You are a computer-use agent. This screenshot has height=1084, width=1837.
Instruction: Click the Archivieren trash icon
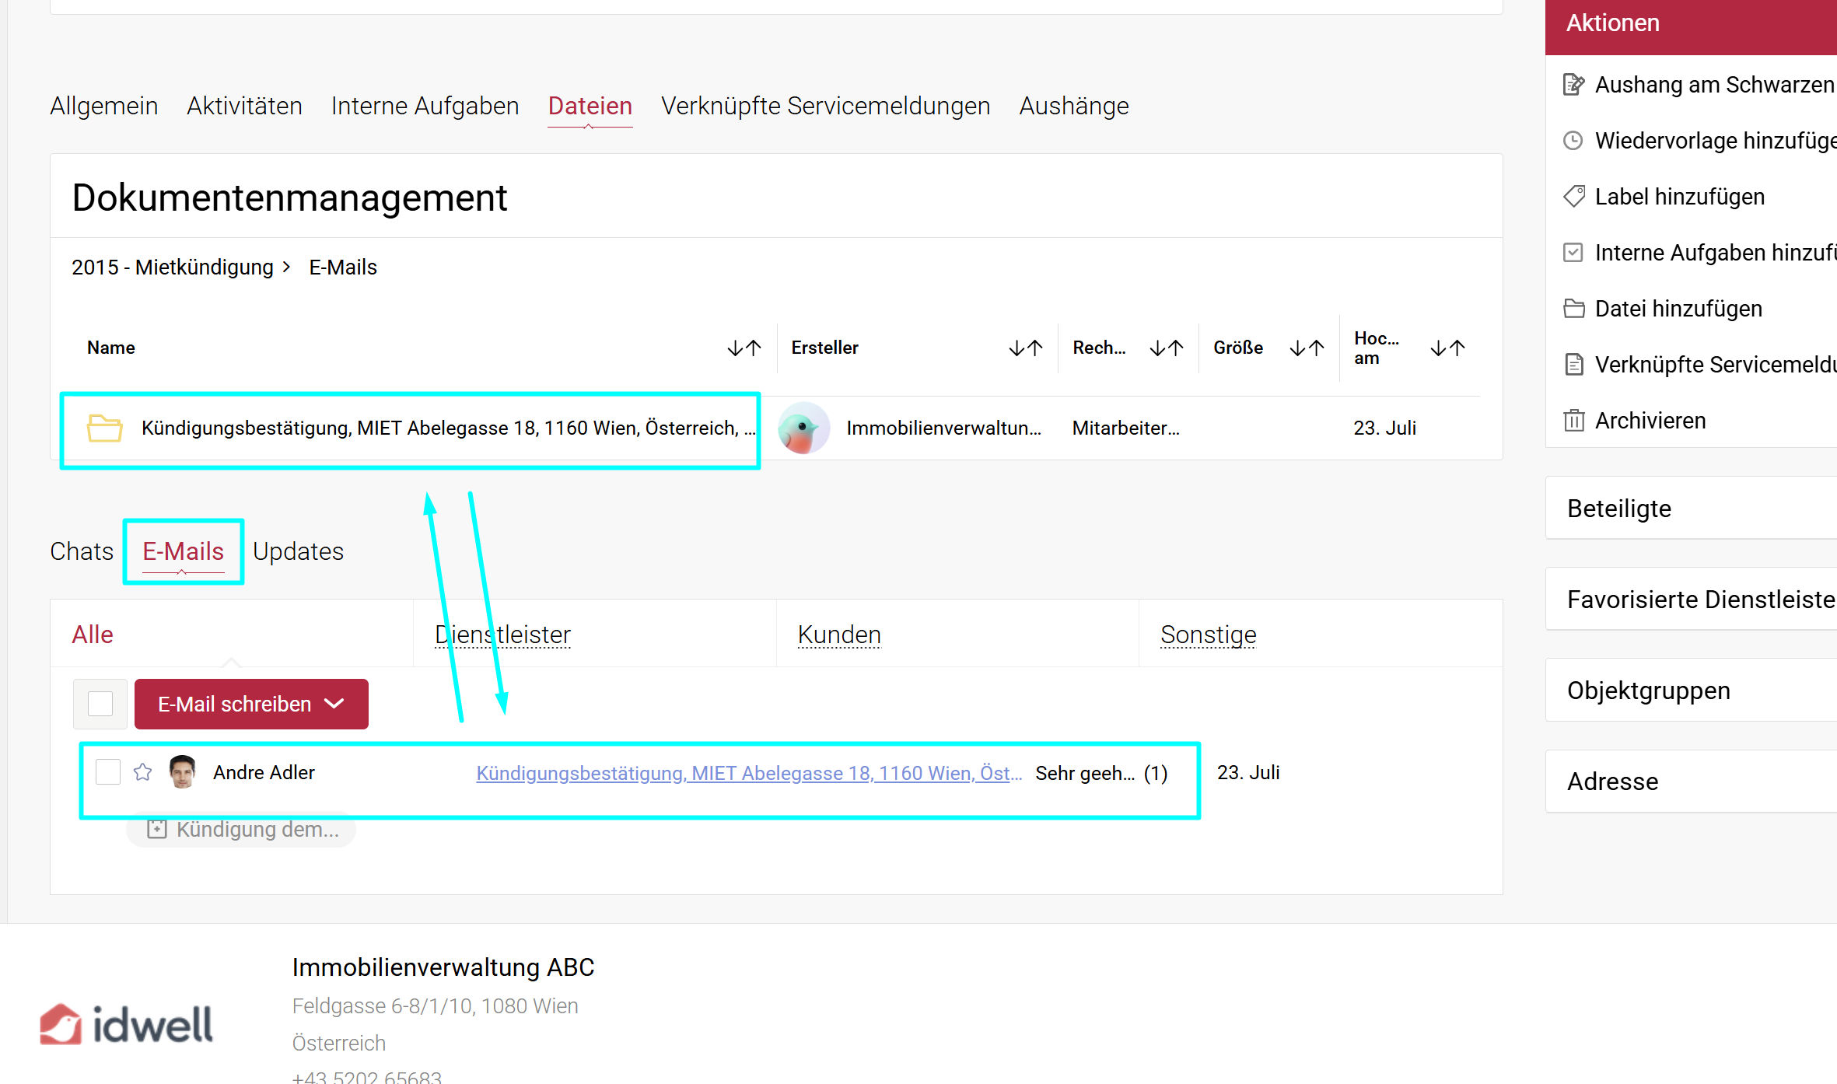(1574, 420)
